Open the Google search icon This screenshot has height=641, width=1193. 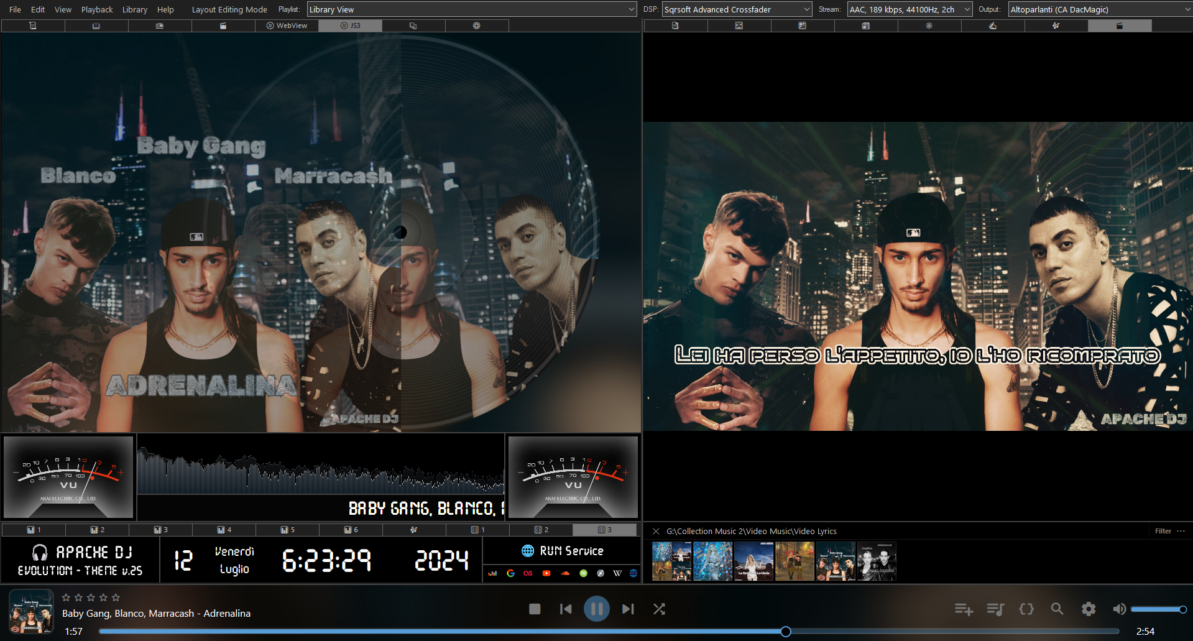(510, 573)
